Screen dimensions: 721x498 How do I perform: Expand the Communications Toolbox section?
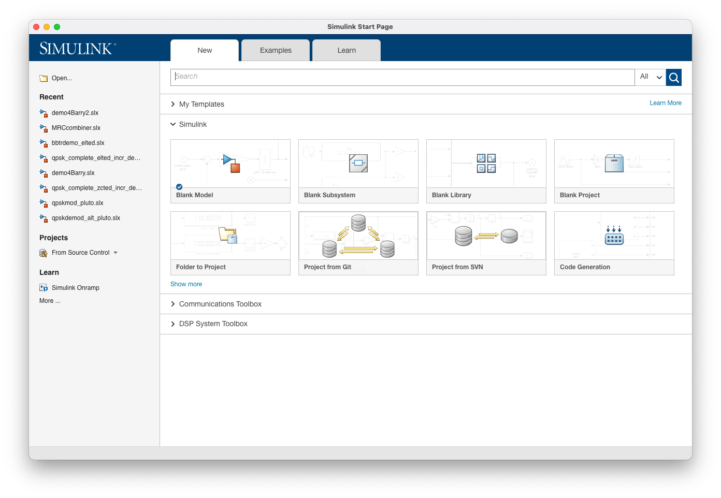[173, 304]
